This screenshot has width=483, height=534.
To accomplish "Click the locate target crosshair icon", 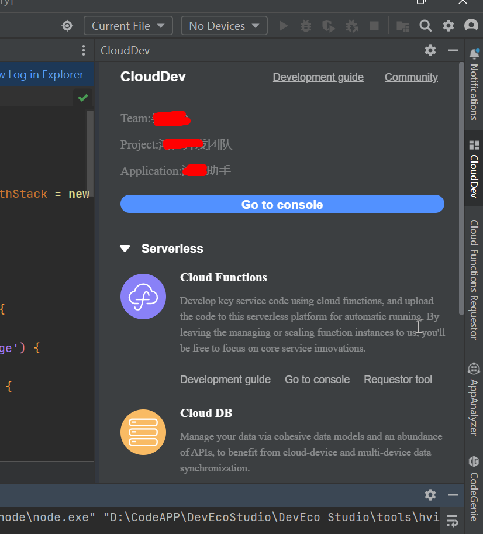I will click(x=67, y=26).
